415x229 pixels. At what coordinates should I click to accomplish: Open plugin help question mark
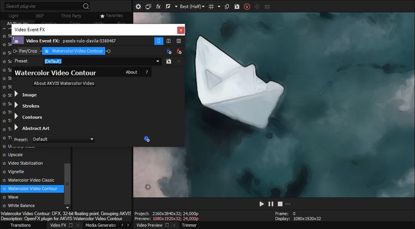click(x=147, y=72)
